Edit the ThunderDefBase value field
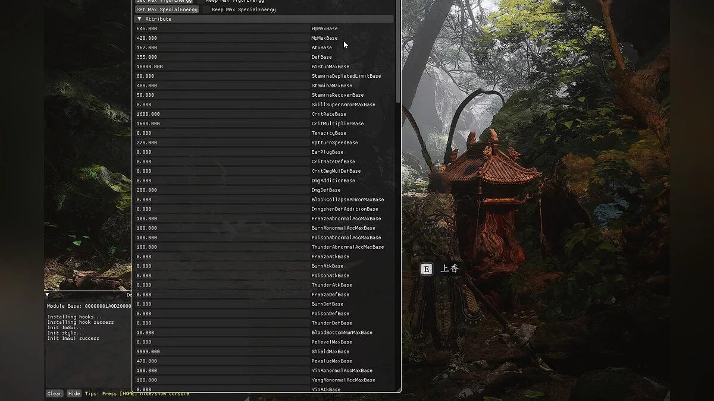Screen dimensions: 714x401 pos(221,323)
